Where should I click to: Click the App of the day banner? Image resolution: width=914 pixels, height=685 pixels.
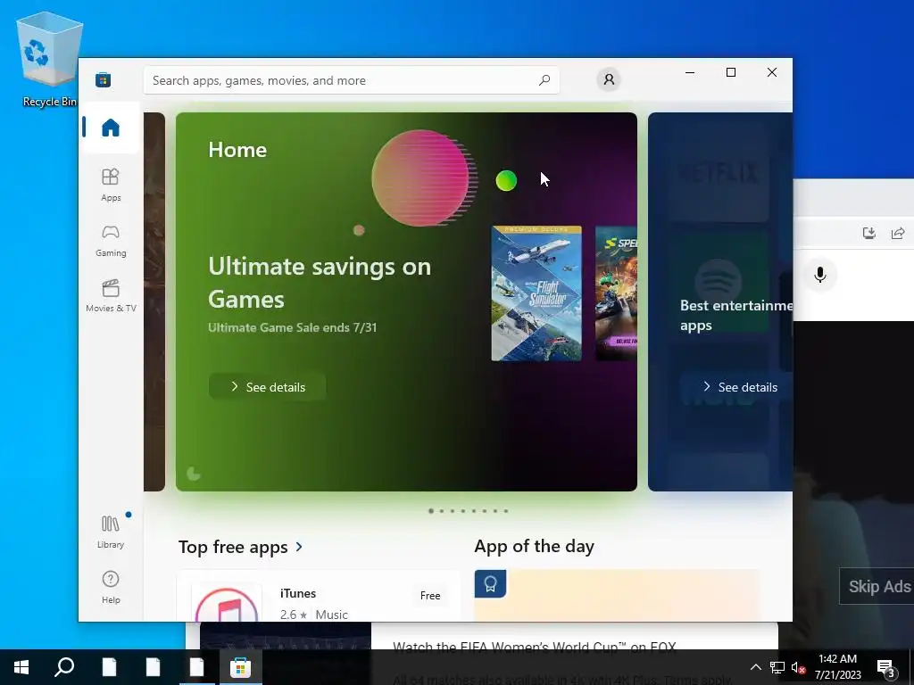click(618, 595)
